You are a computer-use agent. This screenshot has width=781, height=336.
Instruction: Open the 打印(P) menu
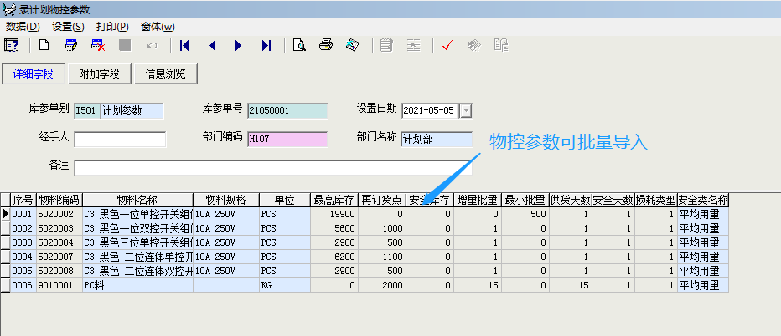(112, 27)
